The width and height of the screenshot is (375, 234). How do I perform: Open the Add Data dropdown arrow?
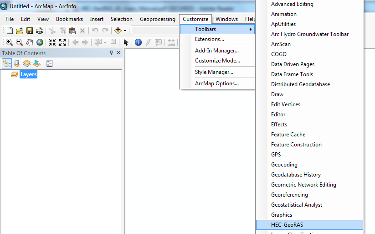click(x=125, y=31)
